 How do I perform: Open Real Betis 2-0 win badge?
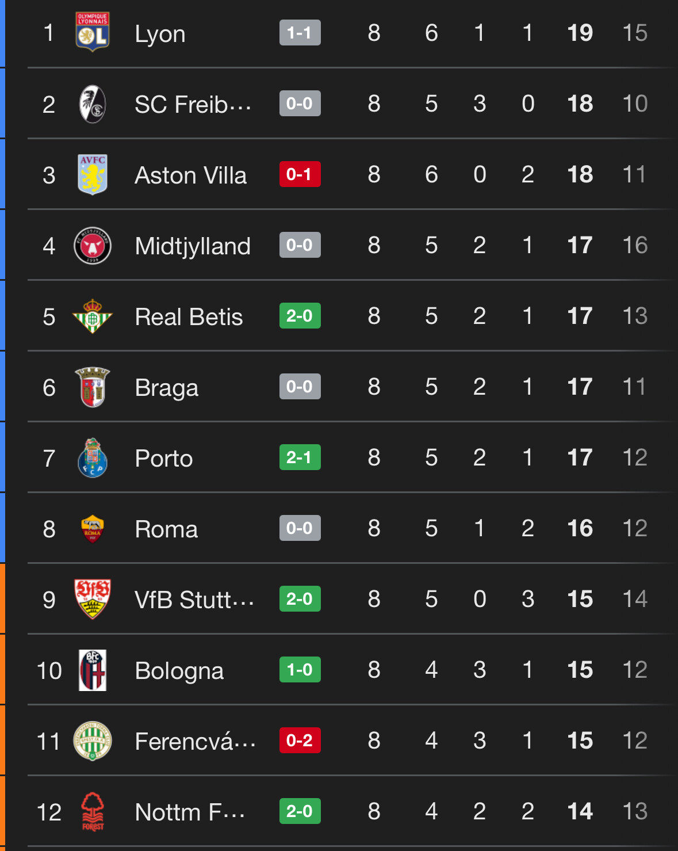[300, 316]
